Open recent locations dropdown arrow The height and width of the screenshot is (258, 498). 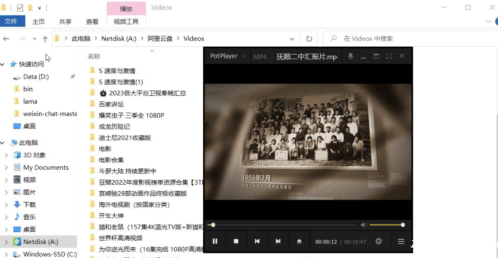tap(34, 39)
